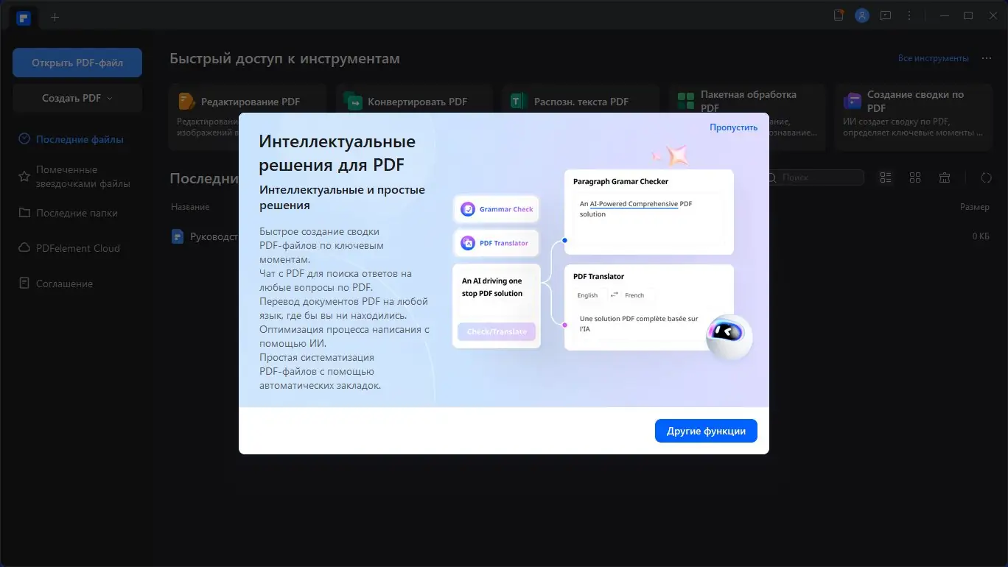1008x567 pixels.
Task: Open the Редактирование PDF tool
Action: (x=248, y=101)
